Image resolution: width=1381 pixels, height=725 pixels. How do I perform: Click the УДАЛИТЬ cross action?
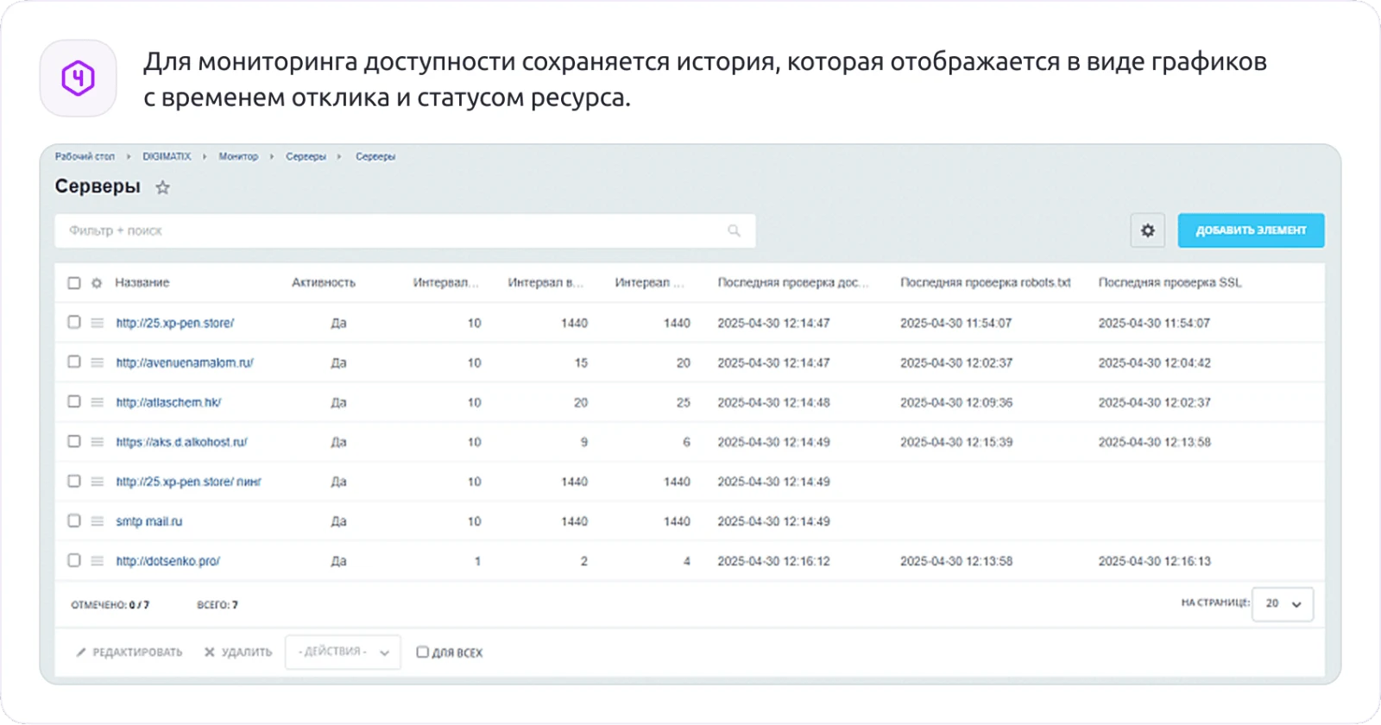237,652
